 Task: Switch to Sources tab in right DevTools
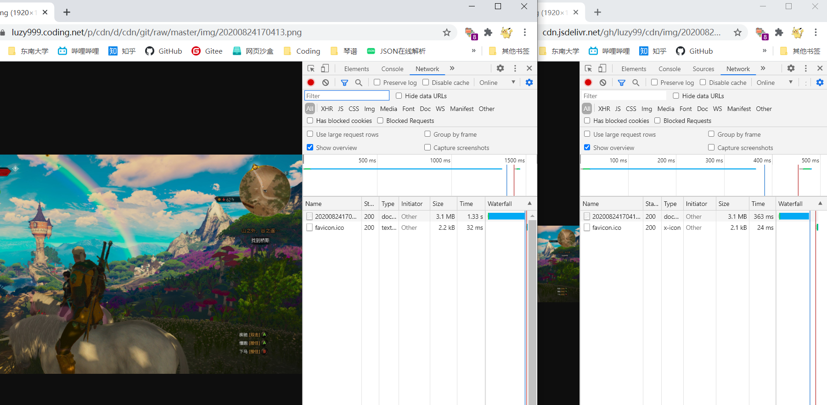point(703,69)
